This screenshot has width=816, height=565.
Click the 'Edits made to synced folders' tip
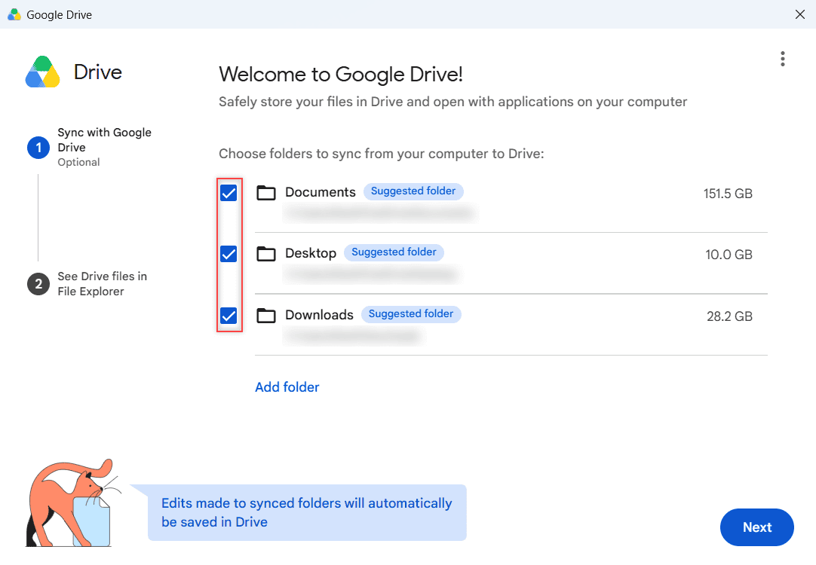click(307, 512)
